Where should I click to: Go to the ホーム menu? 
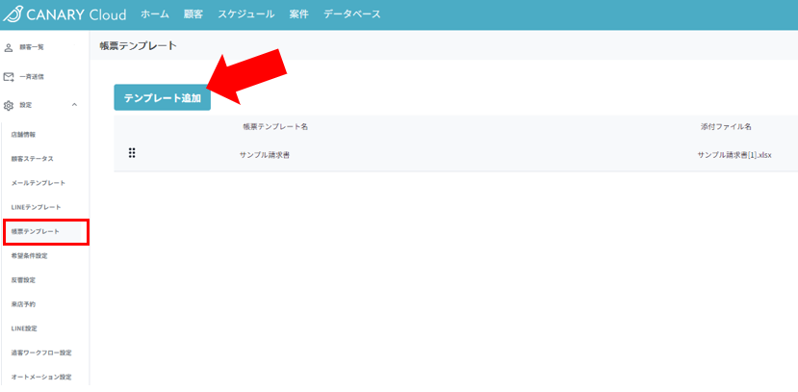coord(155,14)
